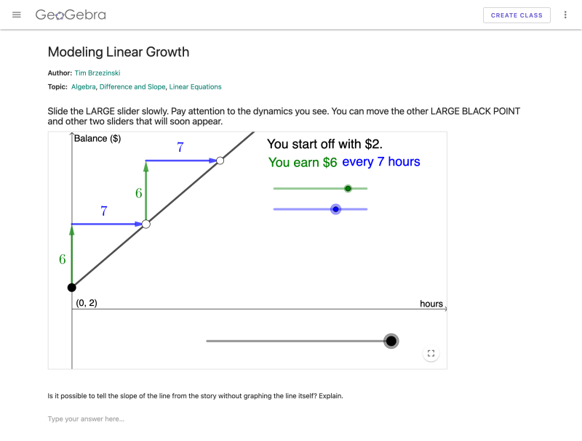Select the blue slider point
This screenshot has height=441, width=582.
pyautogui.click(x=335, y=209)
